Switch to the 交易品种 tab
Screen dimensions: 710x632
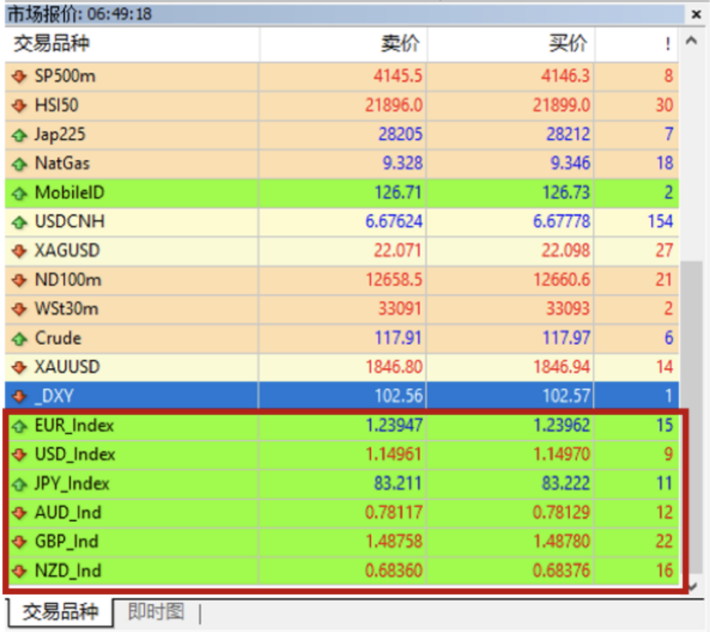tap(60, 612)
